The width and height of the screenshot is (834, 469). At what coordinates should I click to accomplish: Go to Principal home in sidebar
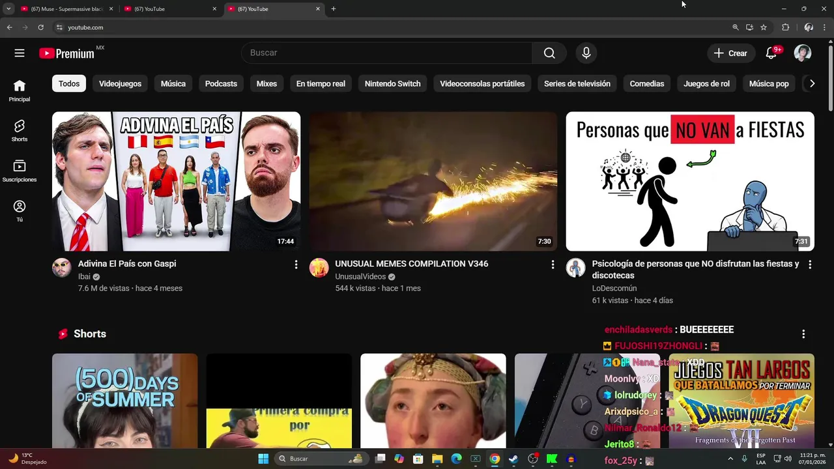pos(20,91)
